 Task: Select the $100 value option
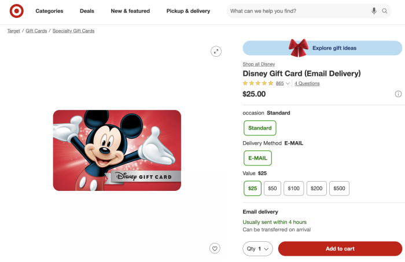294,188
